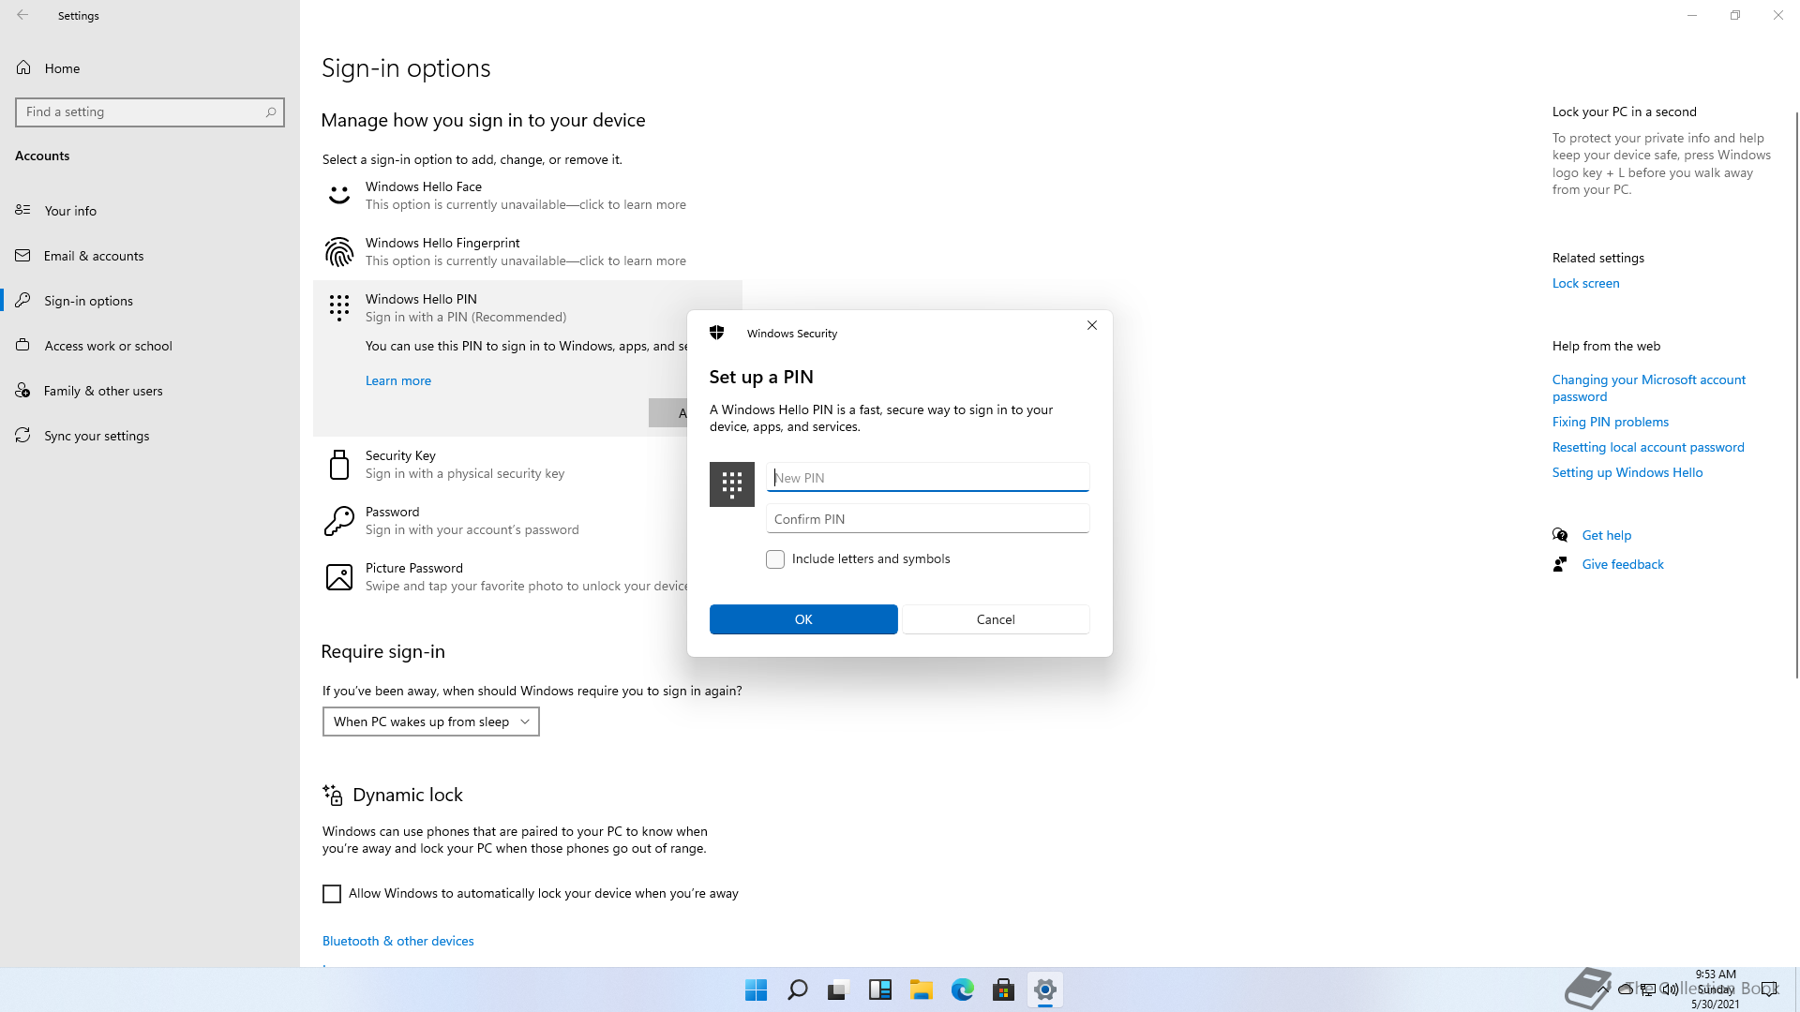Viewport: 1800px width, 1012px height.
Task: Click the Windows Hello Fingerprint icon
Action: coord(339,251)
